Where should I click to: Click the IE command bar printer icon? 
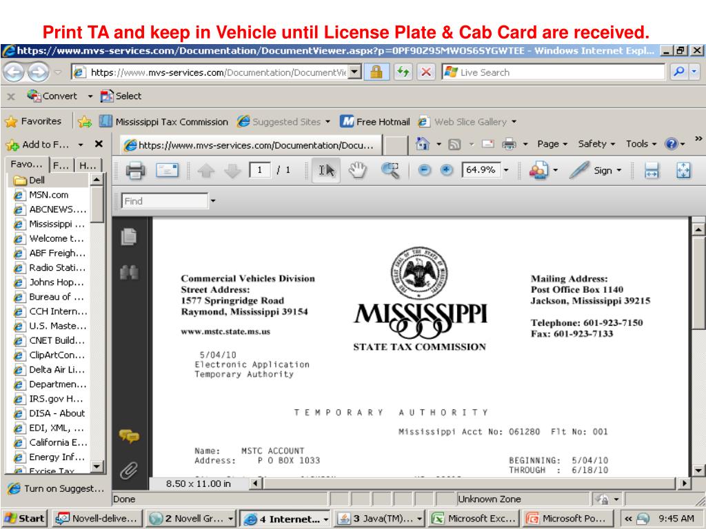tap(509, 144)
